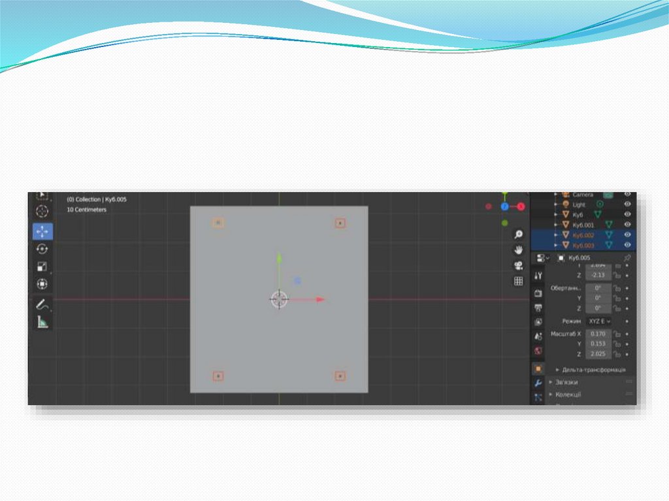Screen dimensions: 669x501
Task: Activate the Move tool
Action: tap(42, 231)
